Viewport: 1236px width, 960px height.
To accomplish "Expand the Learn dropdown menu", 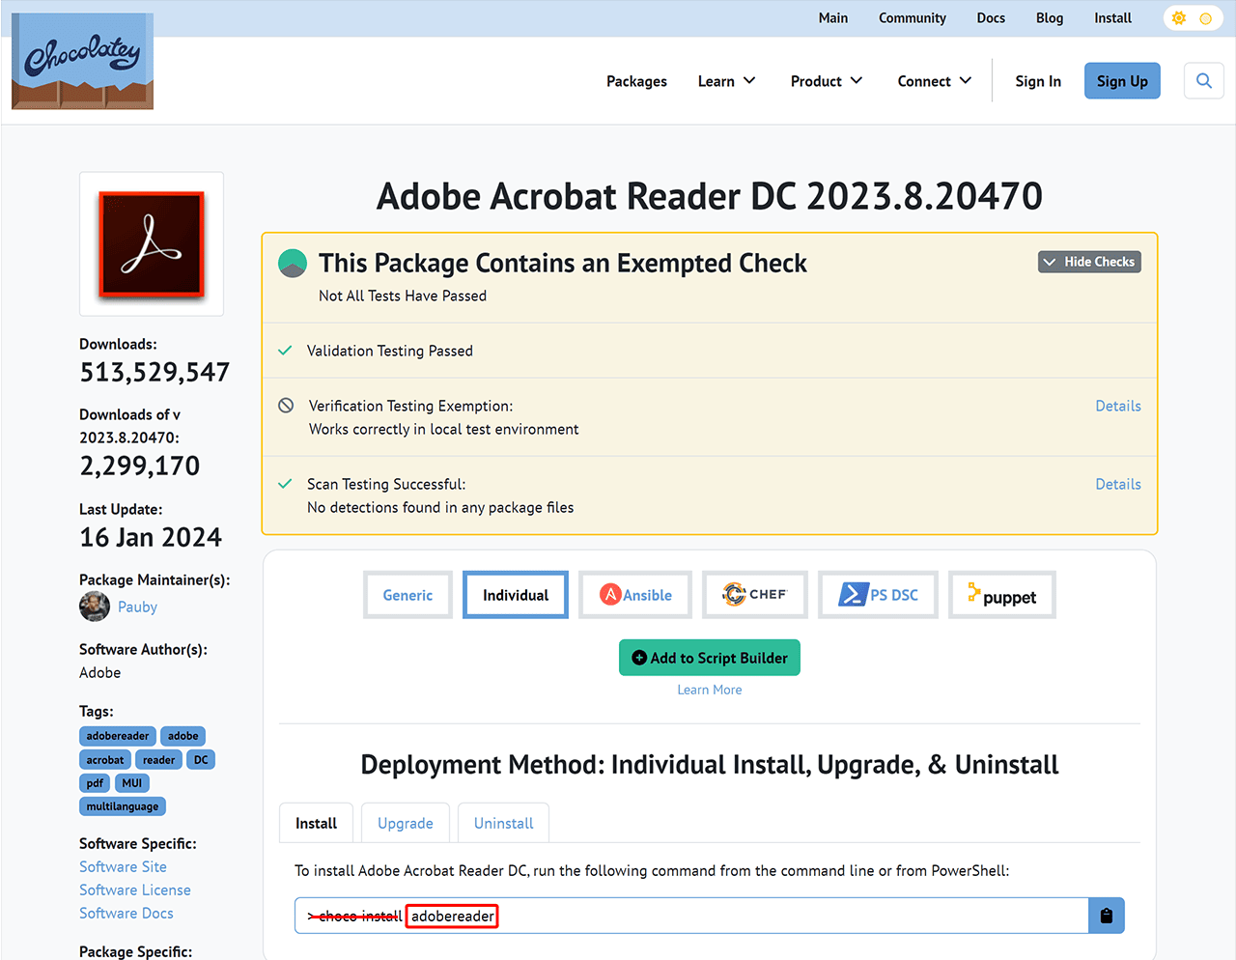I will [x=726, y=81].
